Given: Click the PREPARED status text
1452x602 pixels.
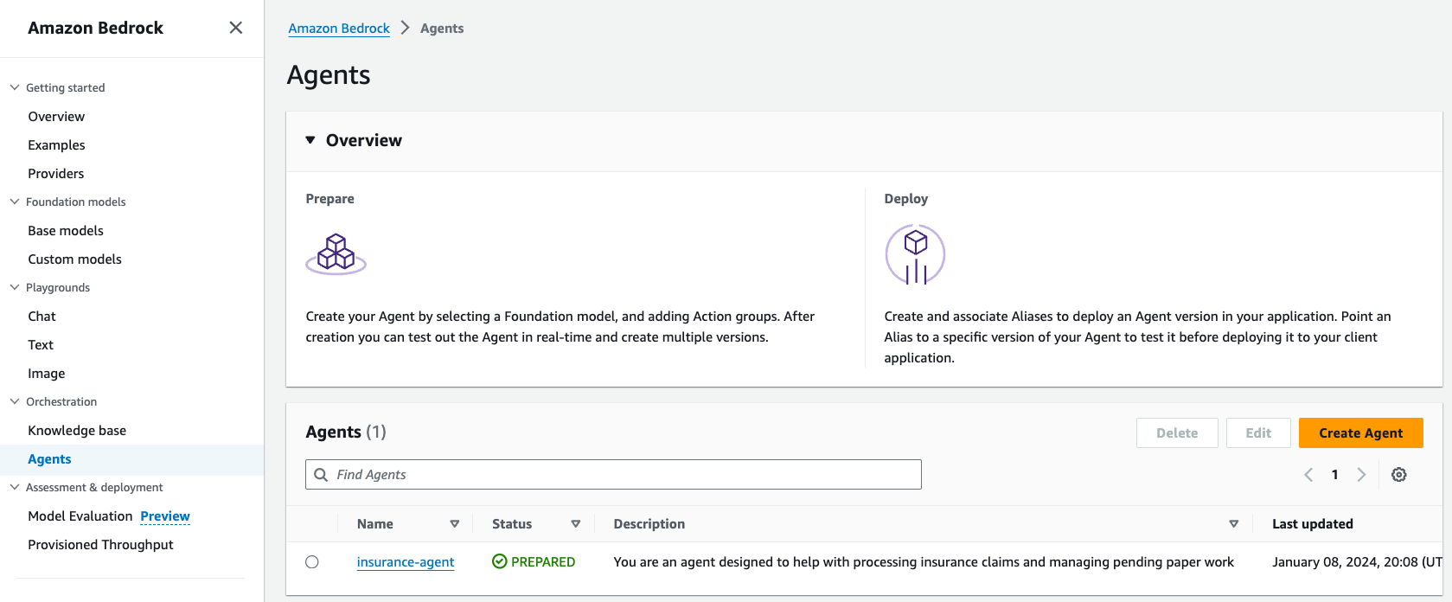Looking at the screenshot, I should tap(543, 562).
